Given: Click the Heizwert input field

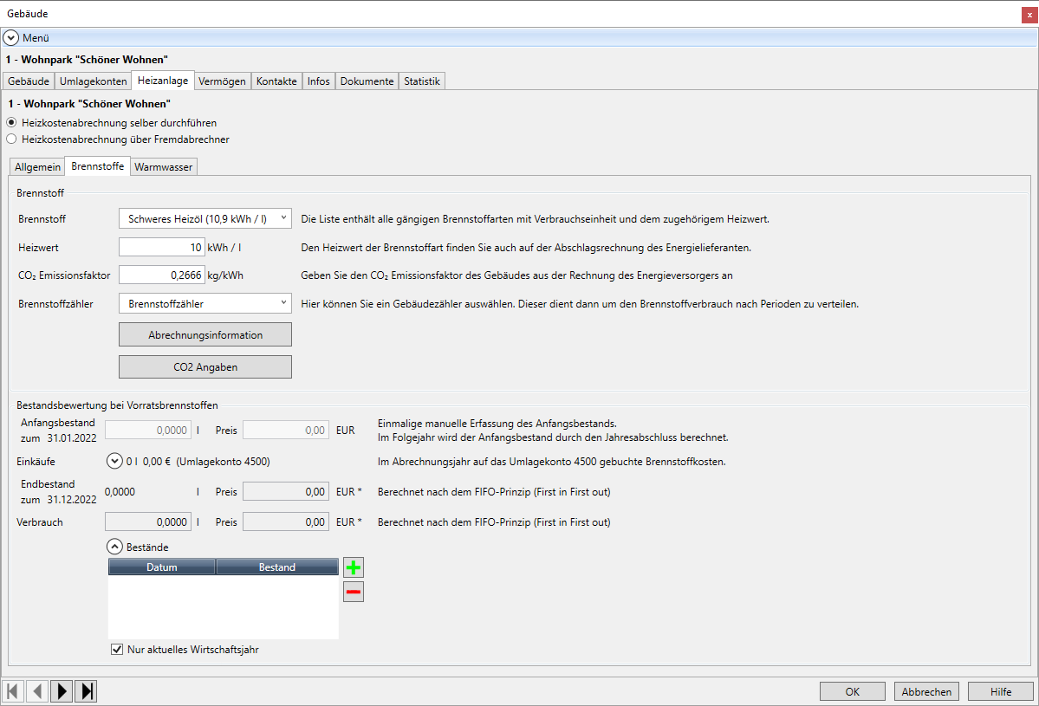Looking at the screenshot, I should [161, 248].
